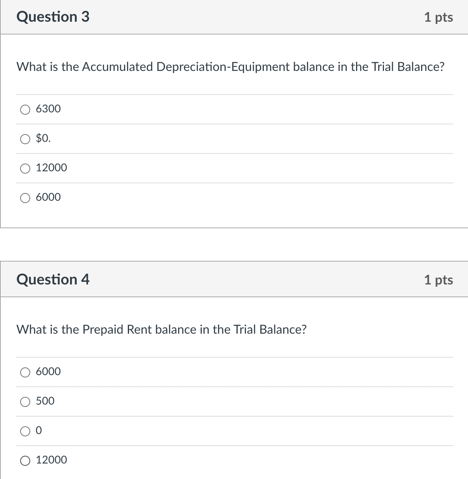Select 6000 as Accumulated Depreciation balance
This screenshot has height=479, width=468.
coord(25,198)
